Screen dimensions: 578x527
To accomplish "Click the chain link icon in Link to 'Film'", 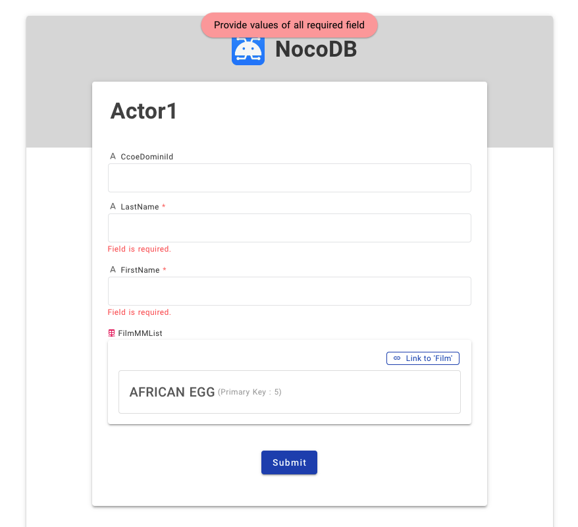I will tap(396, 358).
